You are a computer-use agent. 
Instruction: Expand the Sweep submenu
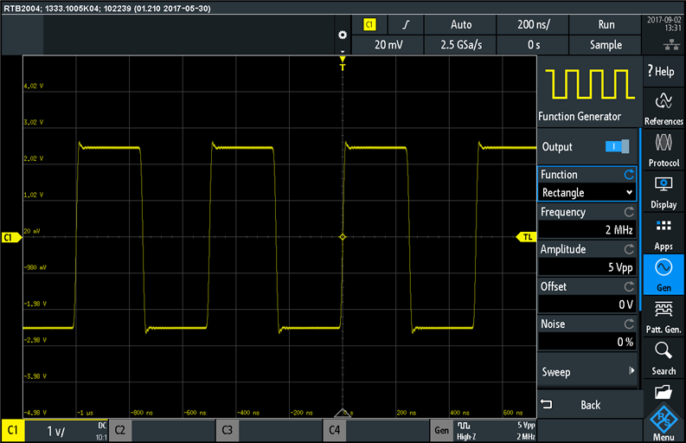(x=587, y=372)
